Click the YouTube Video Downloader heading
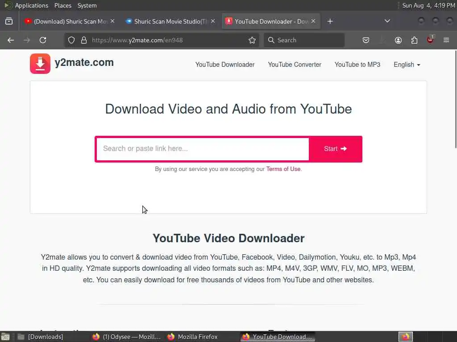This screenshot has width=457, height=342. [228, 238]
